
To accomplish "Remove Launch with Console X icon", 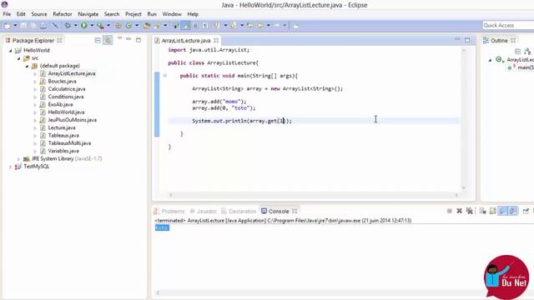I will [x=459, y=211].
